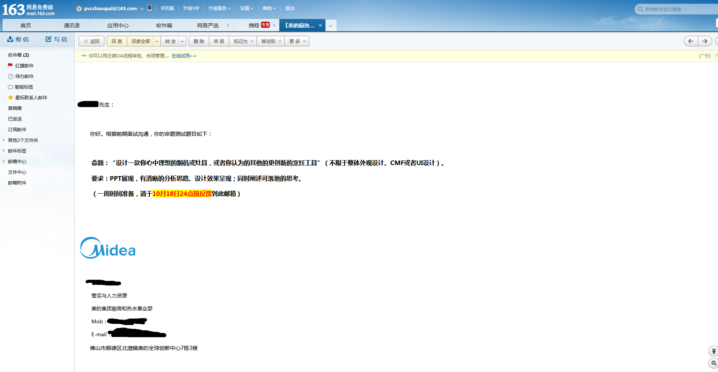Switch to the 首页 tab
This screenshot has width=718, height=372.
coord(26,25)
